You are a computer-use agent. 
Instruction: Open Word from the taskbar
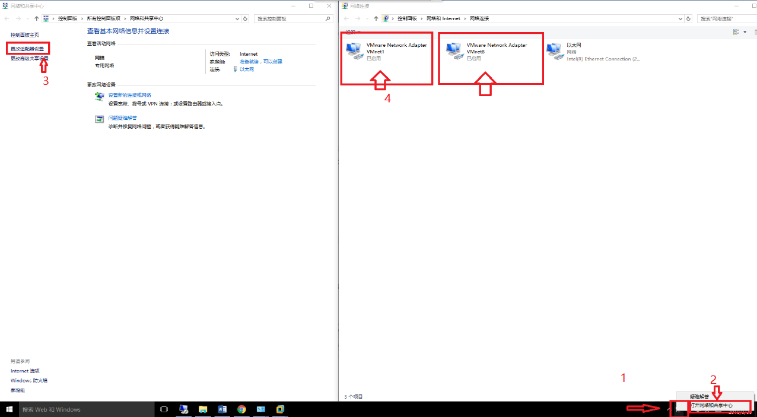tap(222, 409)
